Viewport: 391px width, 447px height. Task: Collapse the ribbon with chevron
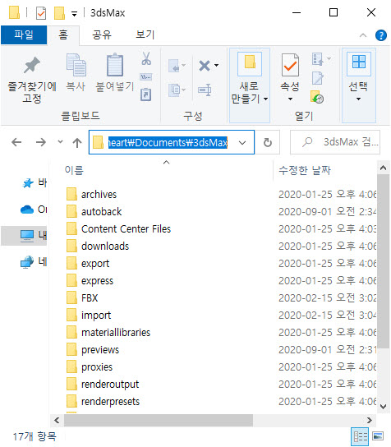[x=363, y=35]
